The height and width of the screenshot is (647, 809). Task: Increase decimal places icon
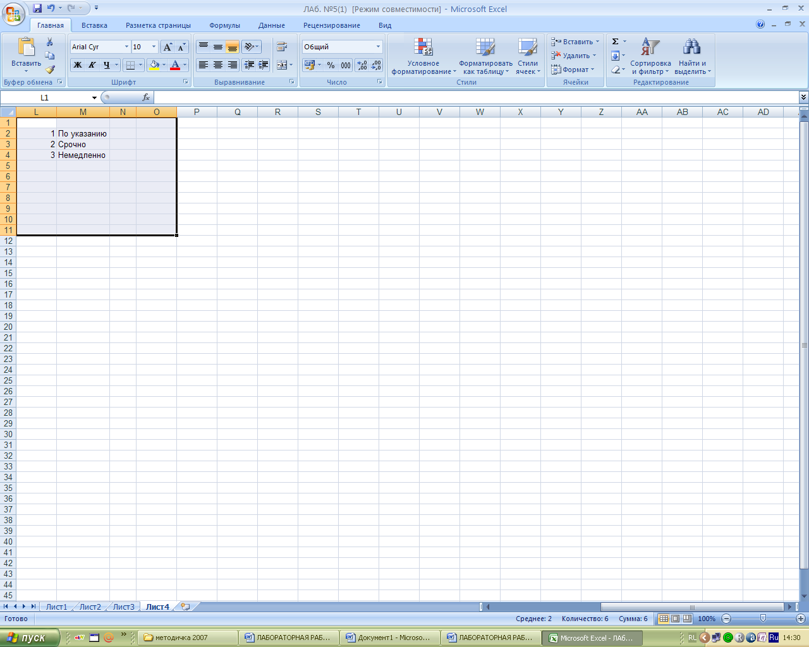pyautogui.click(x=362, y=65)
